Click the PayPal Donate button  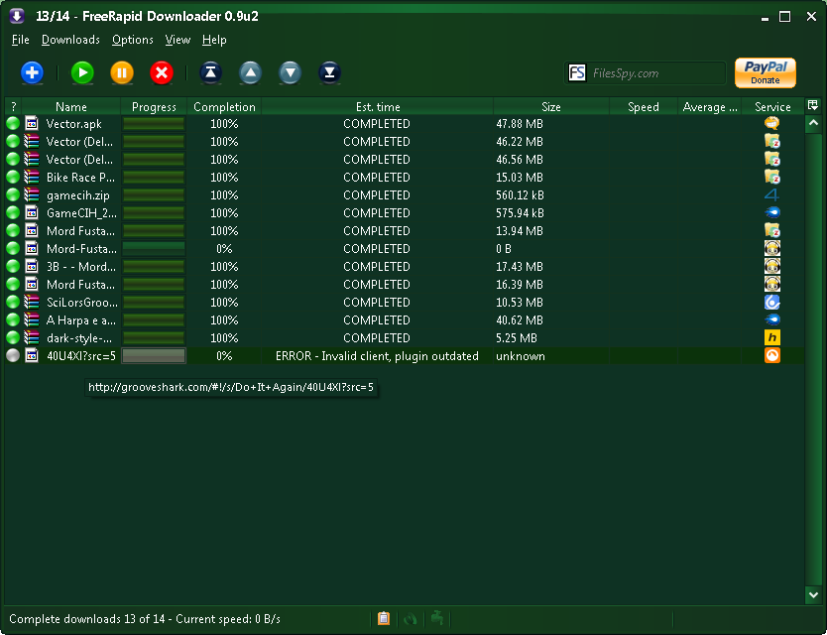click(765, 72)
